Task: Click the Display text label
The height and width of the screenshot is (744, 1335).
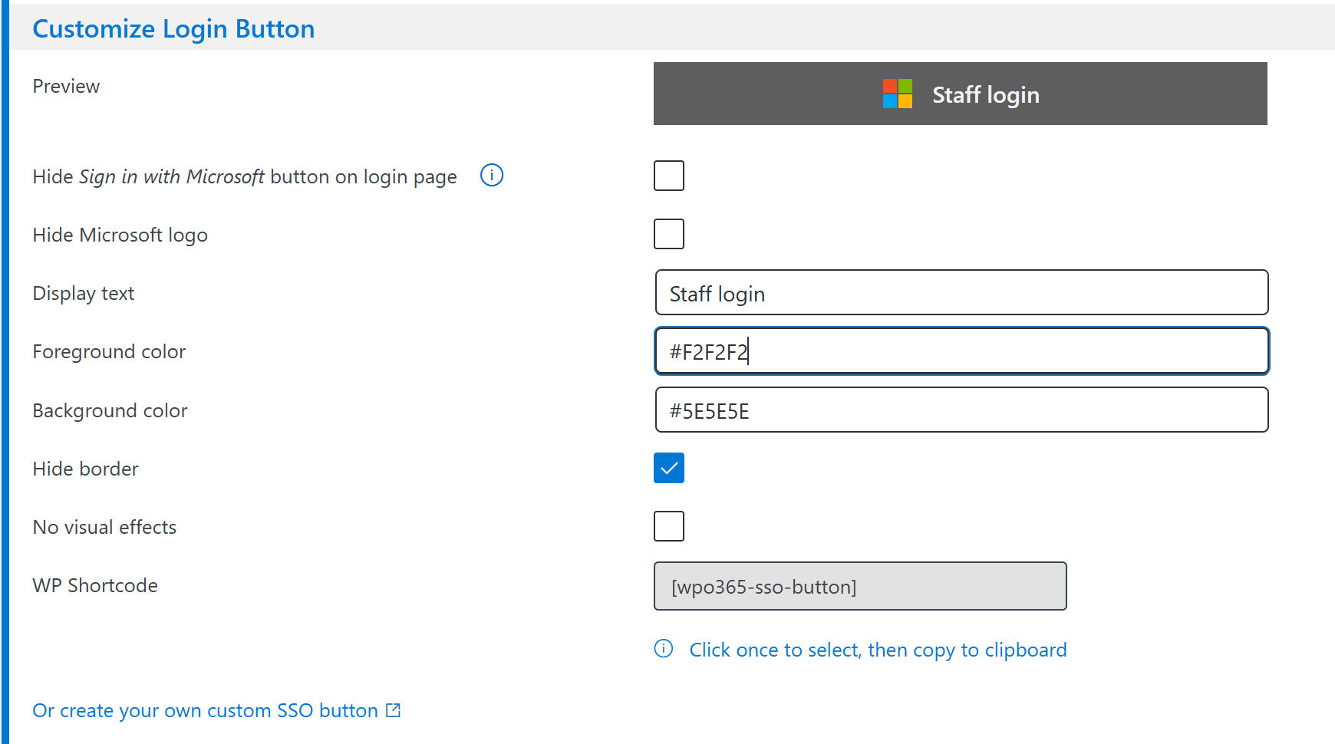Action: point(84,294)
